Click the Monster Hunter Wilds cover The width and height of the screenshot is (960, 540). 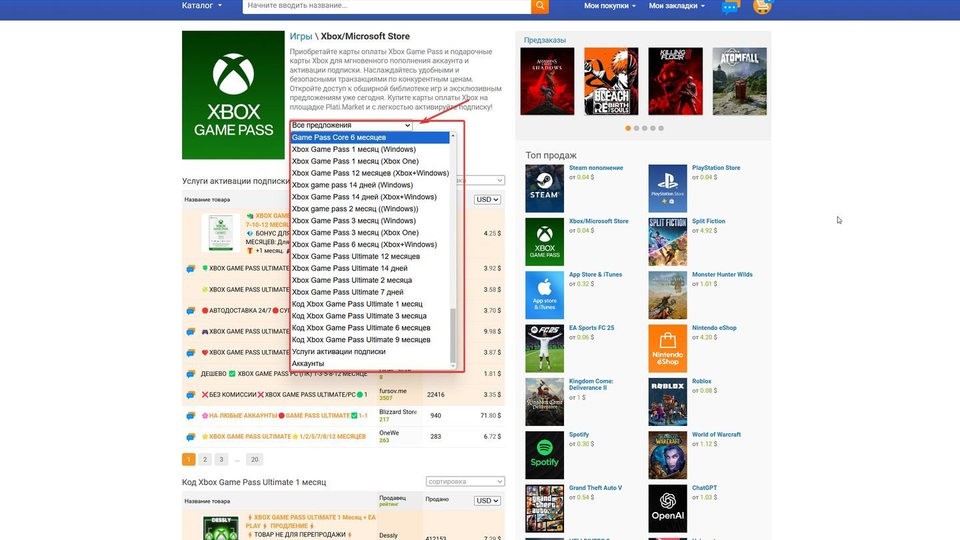click(x=667, y=295)
